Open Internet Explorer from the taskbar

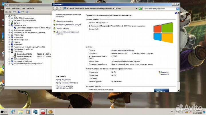click(13, 112)
